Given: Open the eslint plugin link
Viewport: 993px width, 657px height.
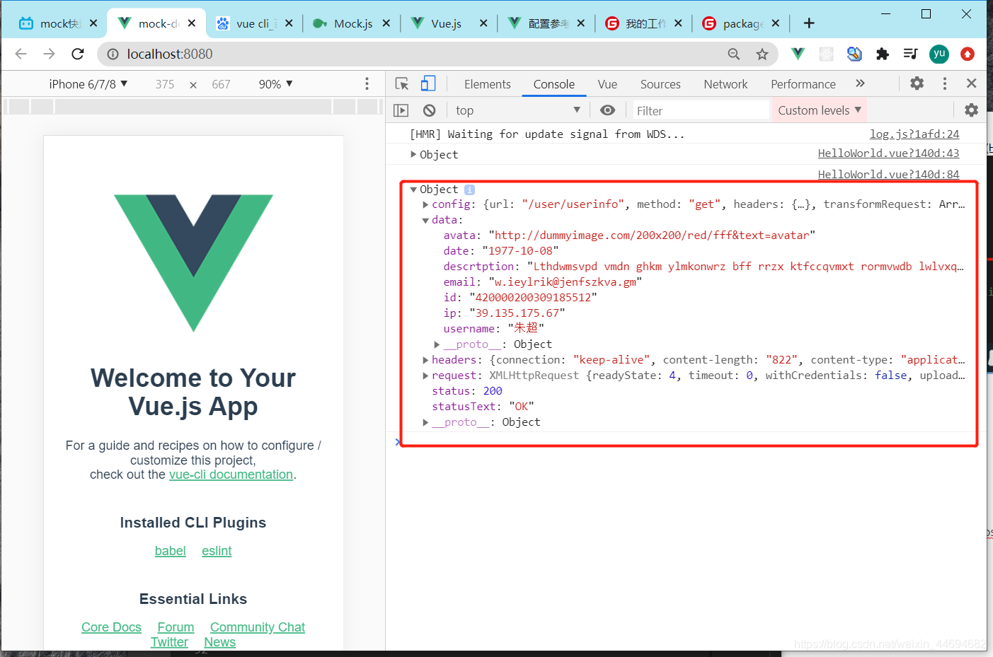Looking at the screenshot, I should 217,551.
